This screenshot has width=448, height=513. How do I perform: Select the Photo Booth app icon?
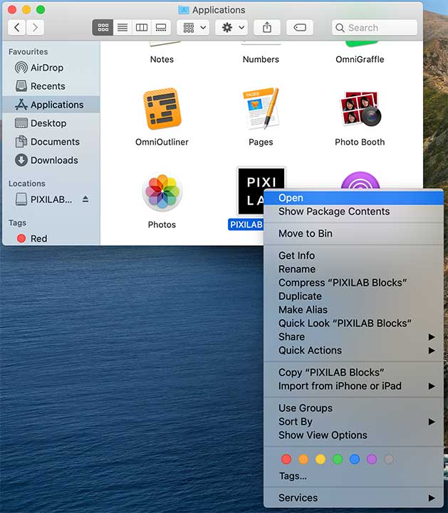pos(360,108)
